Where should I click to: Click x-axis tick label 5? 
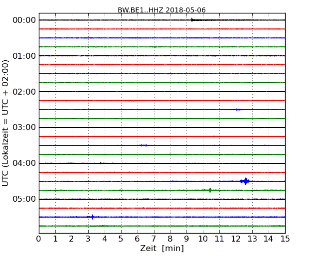121,239
